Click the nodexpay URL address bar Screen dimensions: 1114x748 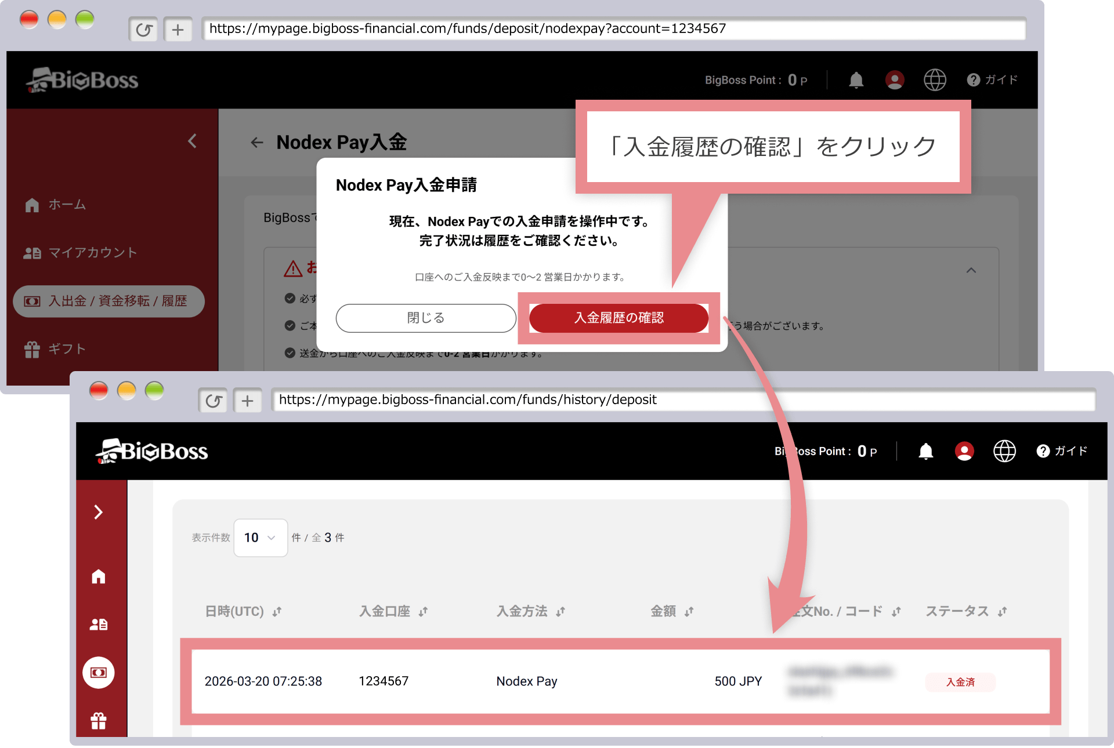click(x=614, y=28)
